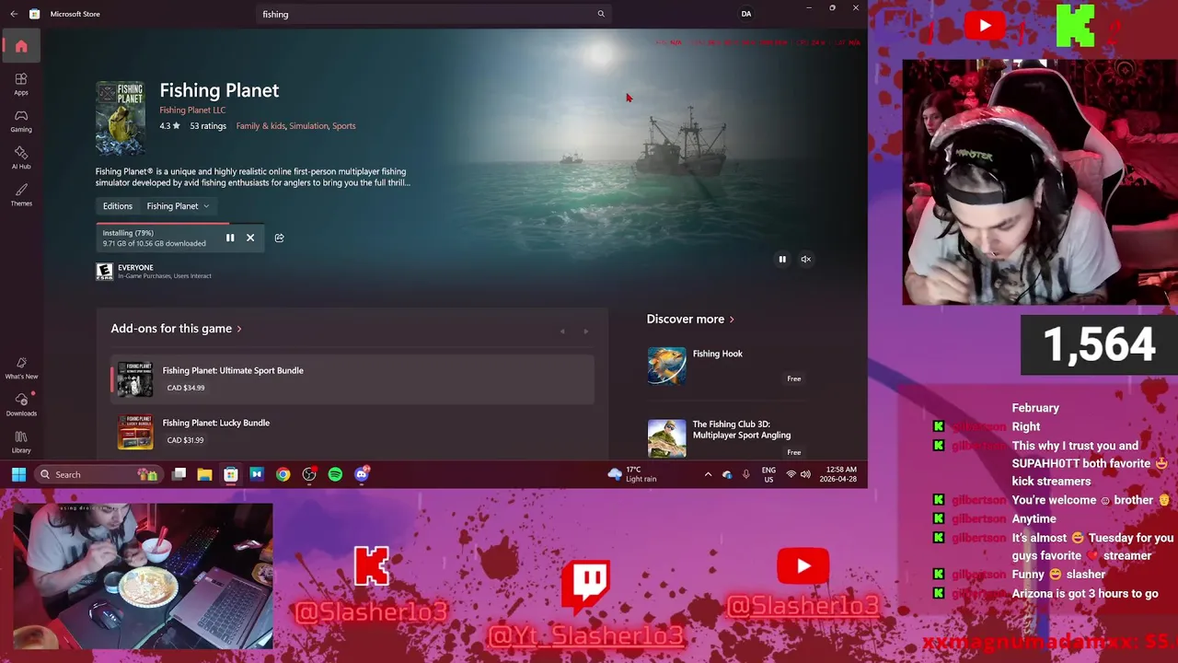Open Downloads in the sidebar

point(21,404)
